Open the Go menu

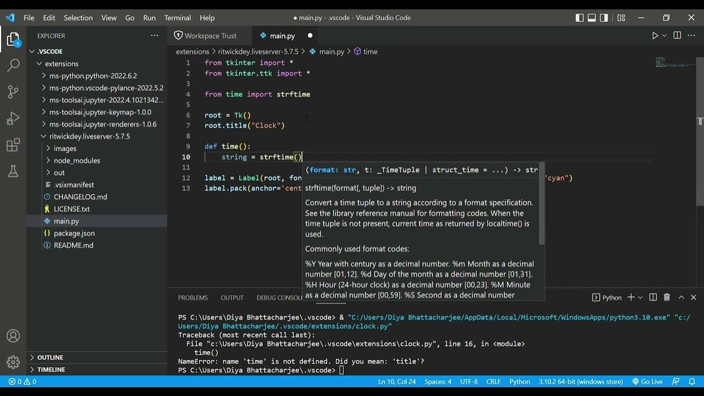point(130,18)
